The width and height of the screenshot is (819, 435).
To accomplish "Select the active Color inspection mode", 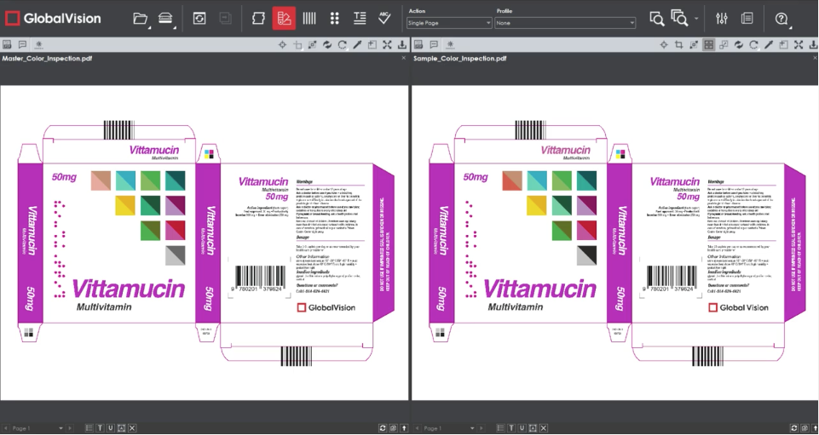I will [284, 19].
